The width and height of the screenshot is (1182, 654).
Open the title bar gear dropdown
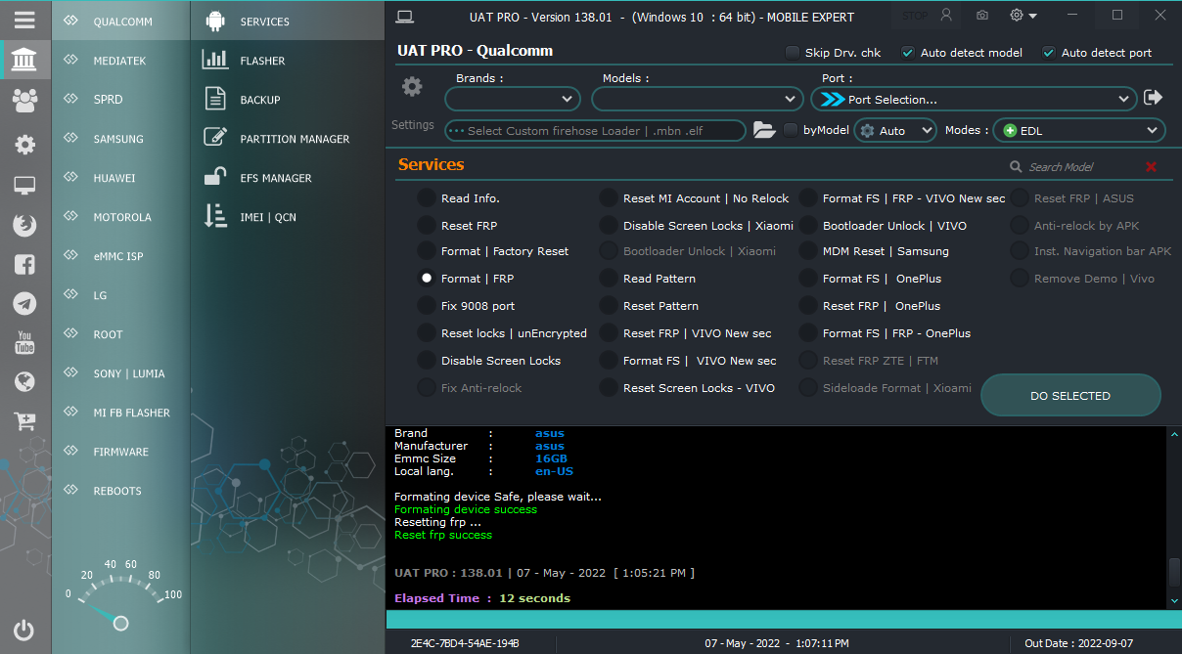coord(1023,16)
